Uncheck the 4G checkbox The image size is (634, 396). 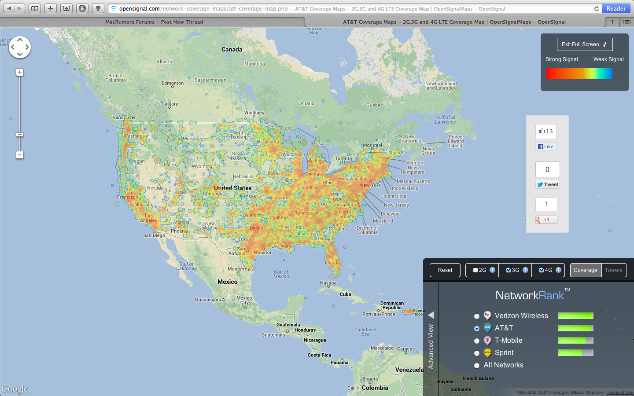point(542,270)
